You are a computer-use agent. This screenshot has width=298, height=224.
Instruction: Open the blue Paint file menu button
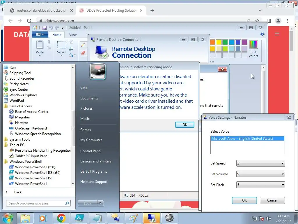[x=40, y=34]
